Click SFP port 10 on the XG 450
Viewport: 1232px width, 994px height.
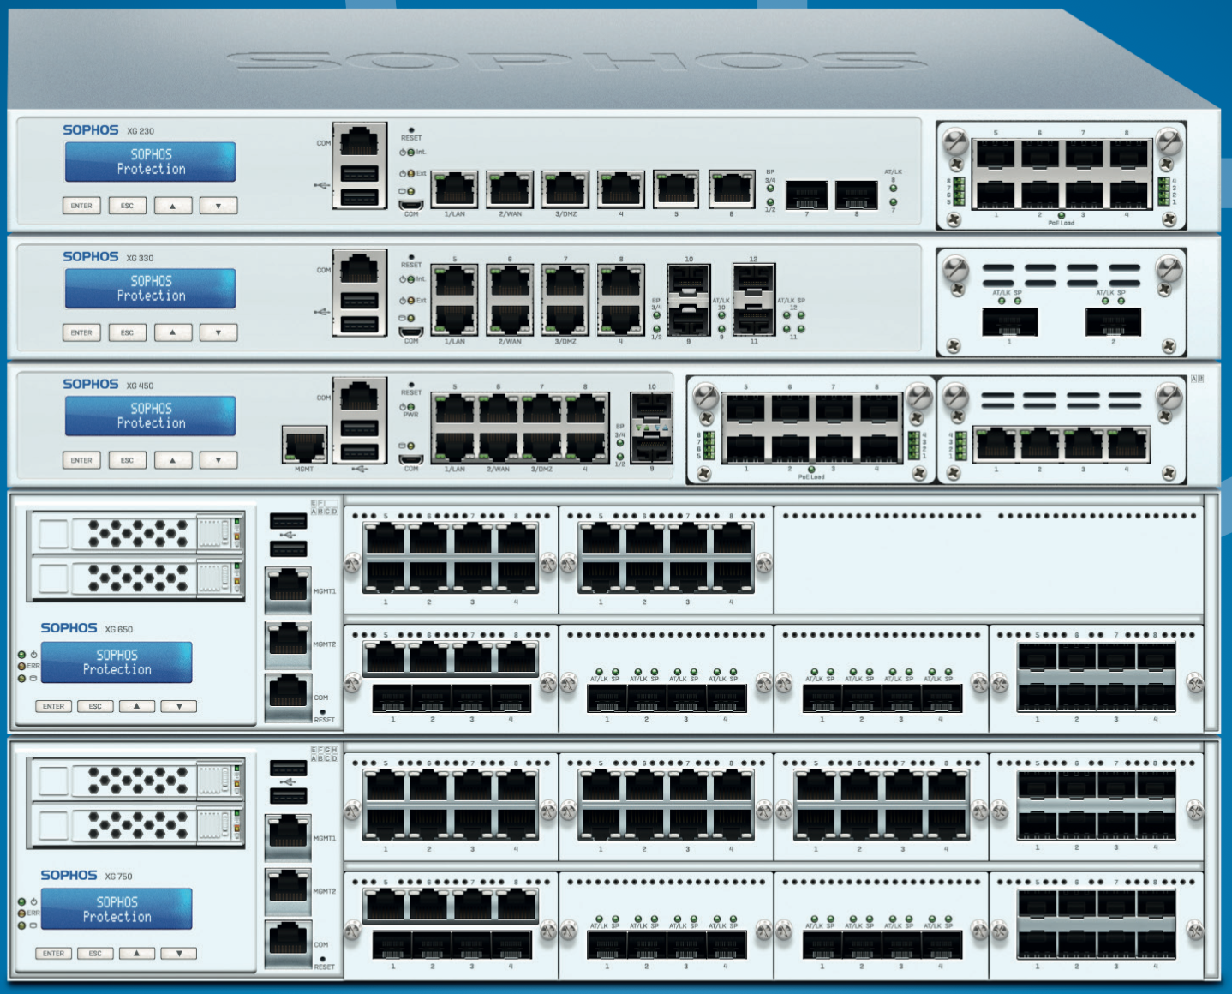[x=651, y=407]
